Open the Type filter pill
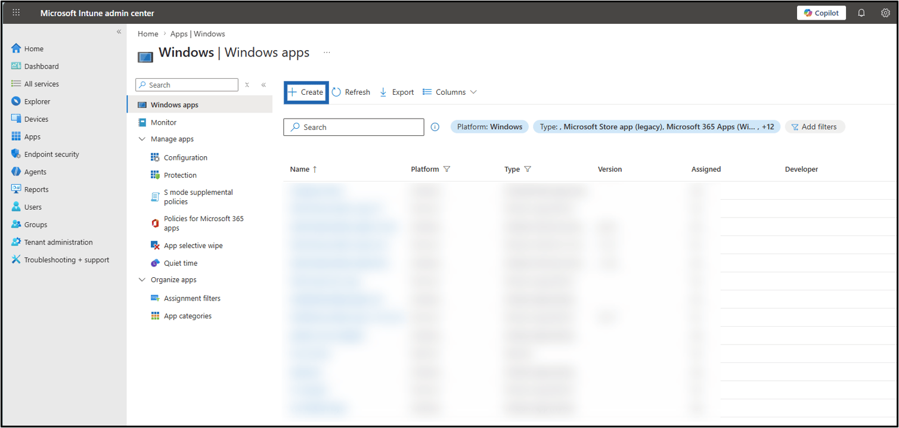This screenshot has width=899, height=428. click(656, 127)
